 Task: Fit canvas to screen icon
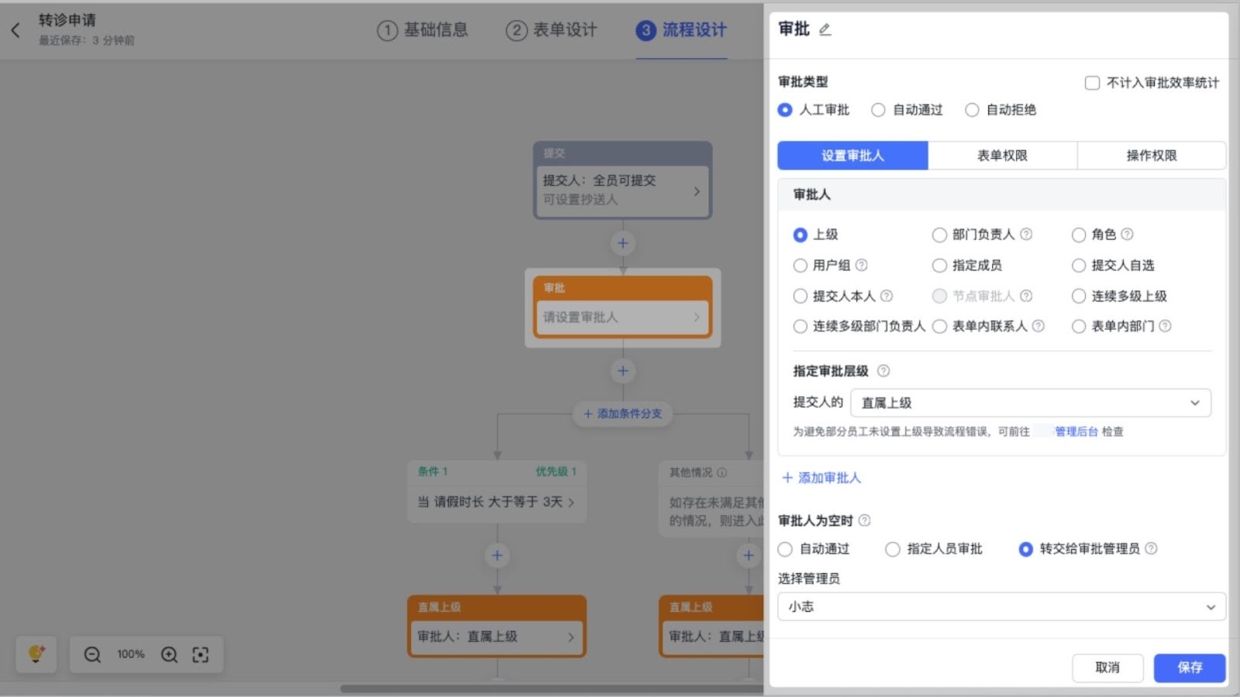(x=201, y=654)
